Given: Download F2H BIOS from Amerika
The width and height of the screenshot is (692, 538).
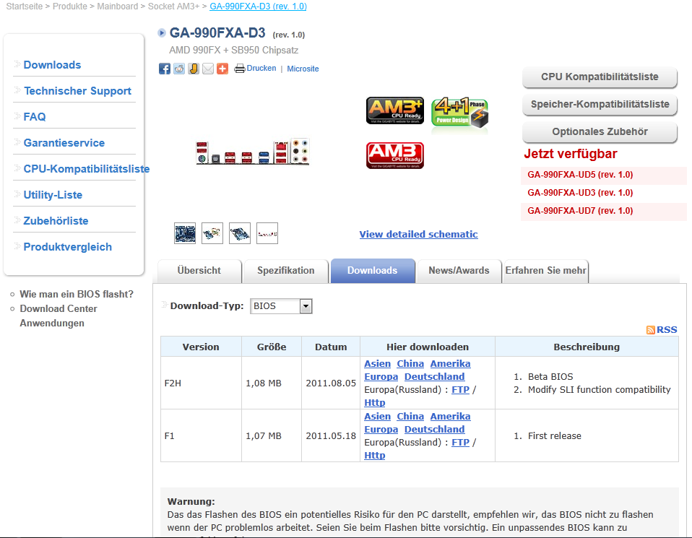Looking at the screenshot, I should 451,364.
